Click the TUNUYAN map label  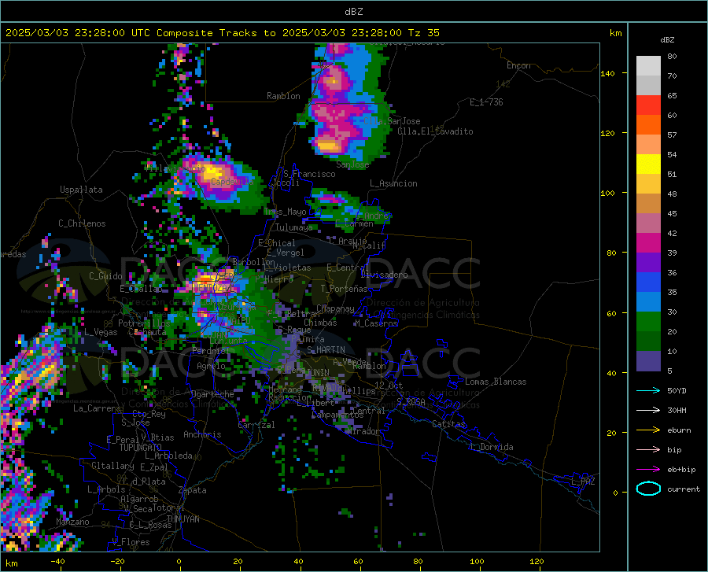[x=183, y=519]
